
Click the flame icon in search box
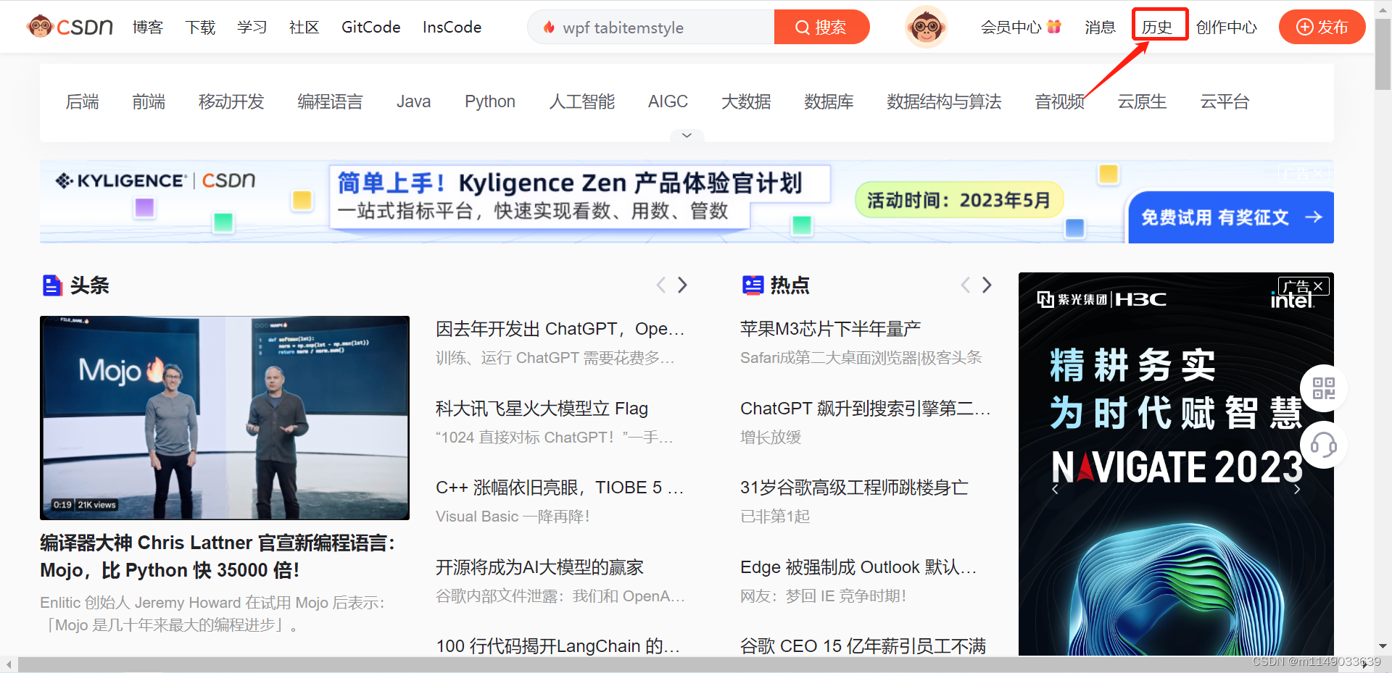coord(549,28)
